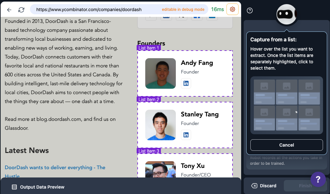The height and width of the screenshot is (194, 330).
Task: Open debug settings gear icon
Action: [232, 9]
